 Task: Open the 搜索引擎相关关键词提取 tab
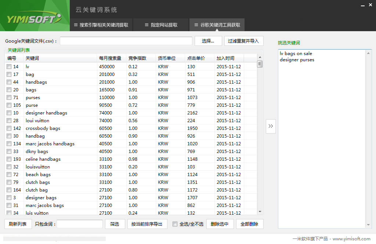tap(101, 25)
